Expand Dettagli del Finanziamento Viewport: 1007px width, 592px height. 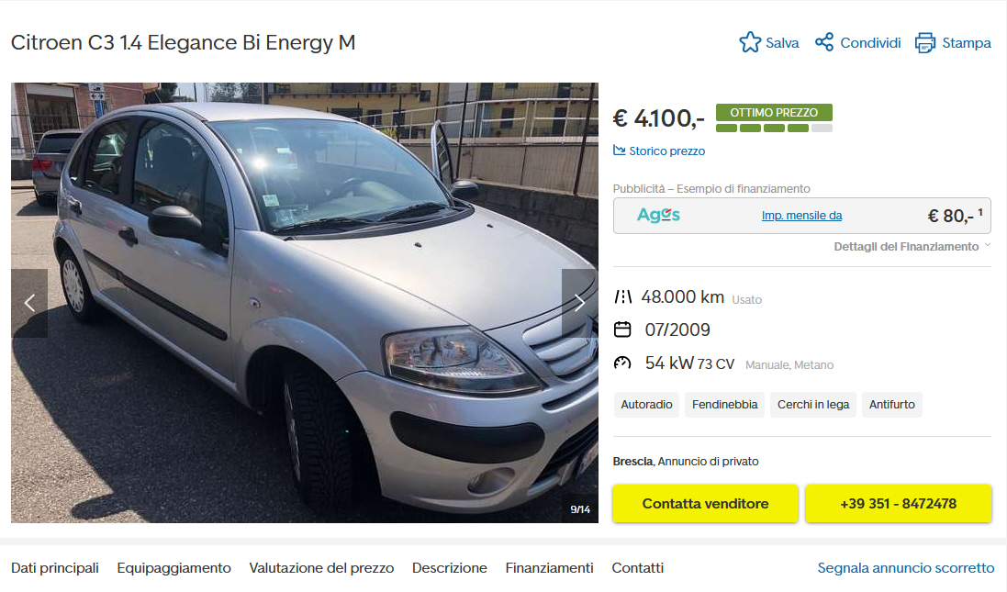click(x=912, y=247)
